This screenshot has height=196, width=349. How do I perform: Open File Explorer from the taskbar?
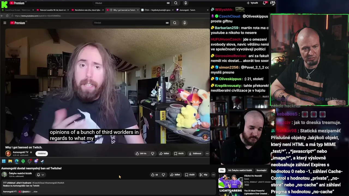coord(10,161)
